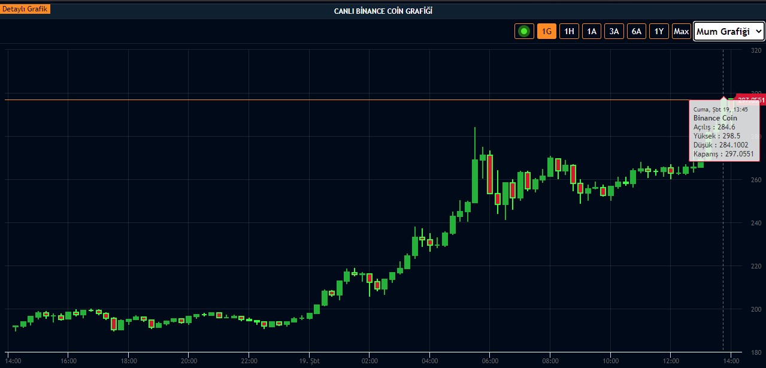This screenshot has height=368, width=766.
Task: Click the Açılış : 284.6 tooltip value
Action: [713, 127]
